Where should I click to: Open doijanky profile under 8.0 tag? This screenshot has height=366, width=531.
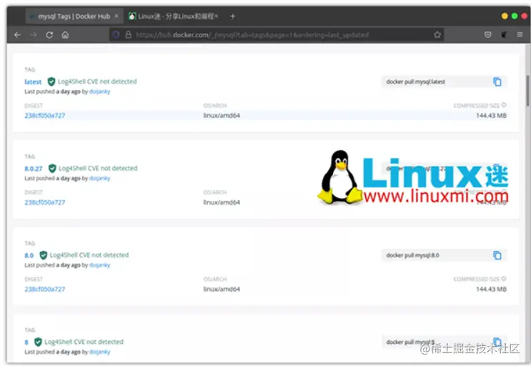click(99, 265)
